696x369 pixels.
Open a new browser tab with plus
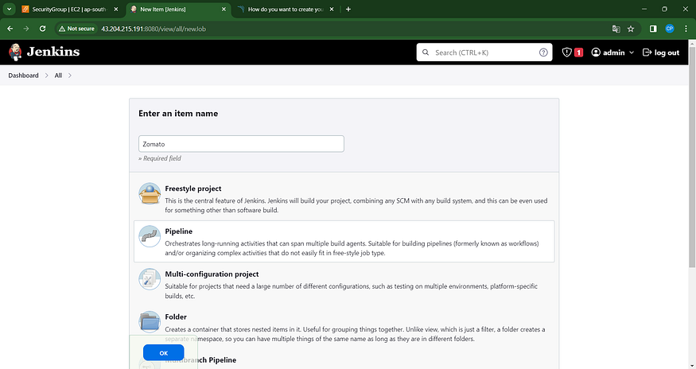tap(348, 10)
